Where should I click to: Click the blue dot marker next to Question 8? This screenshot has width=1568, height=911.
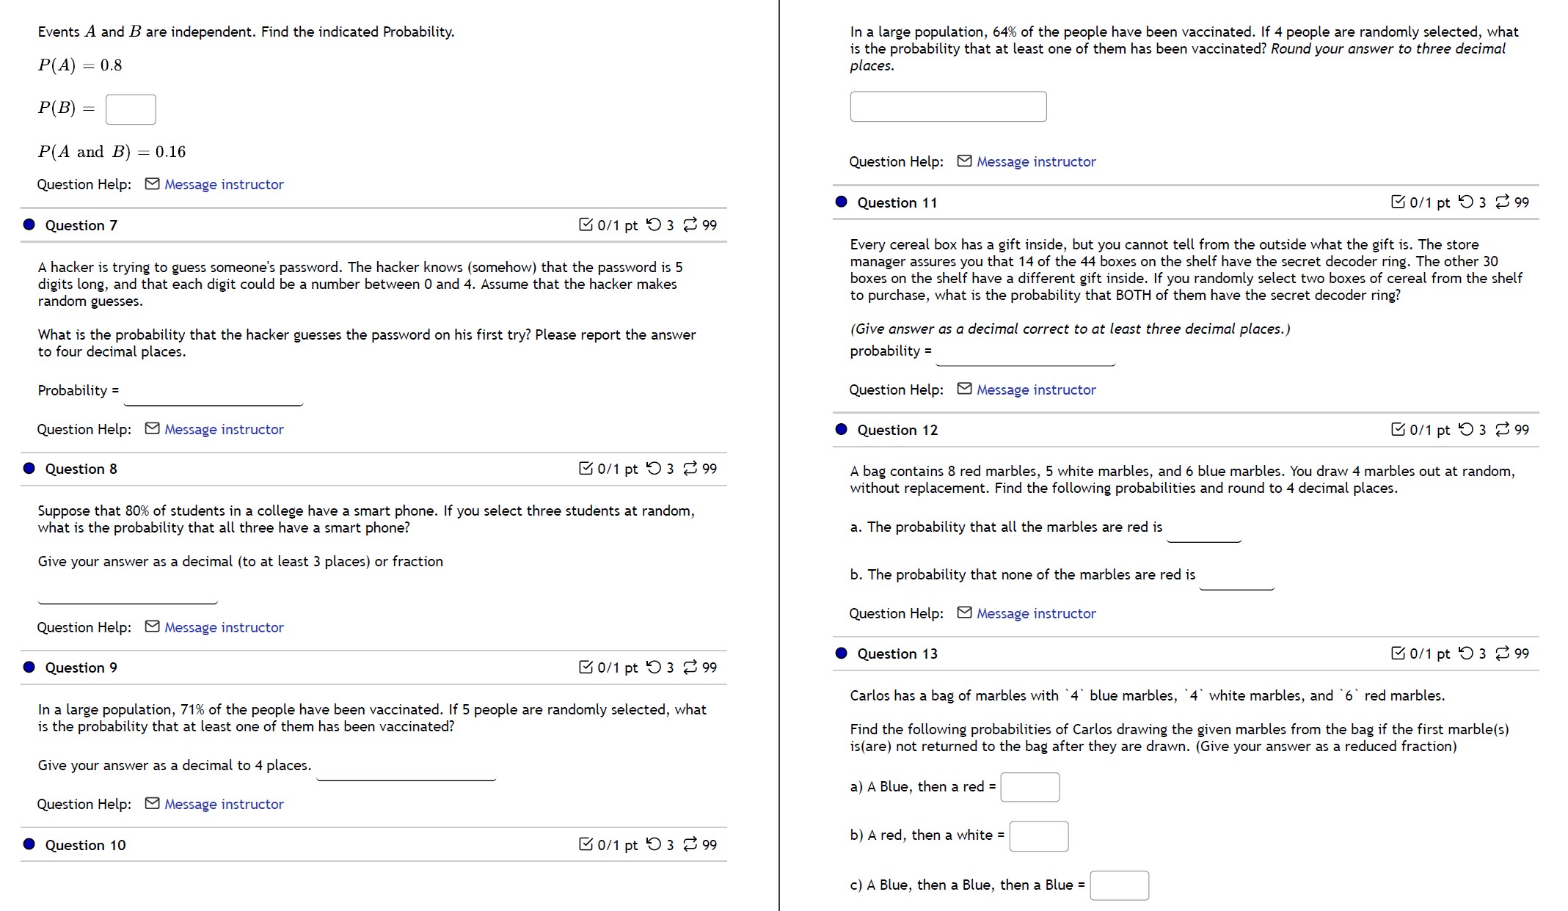(29, 468)
